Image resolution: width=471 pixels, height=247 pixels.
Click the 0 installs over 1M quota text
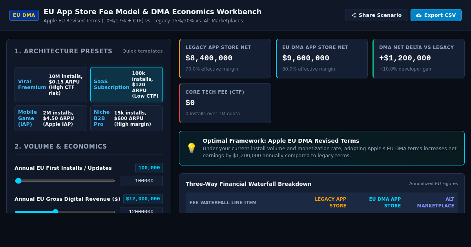[x=213, y=114]
